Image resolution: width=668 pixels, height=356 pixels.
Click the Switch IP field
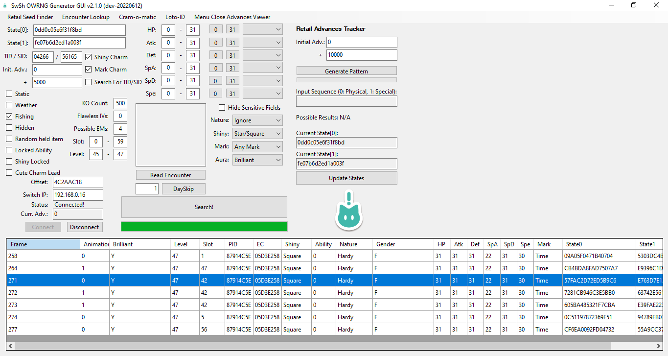(x=78, y=195)
